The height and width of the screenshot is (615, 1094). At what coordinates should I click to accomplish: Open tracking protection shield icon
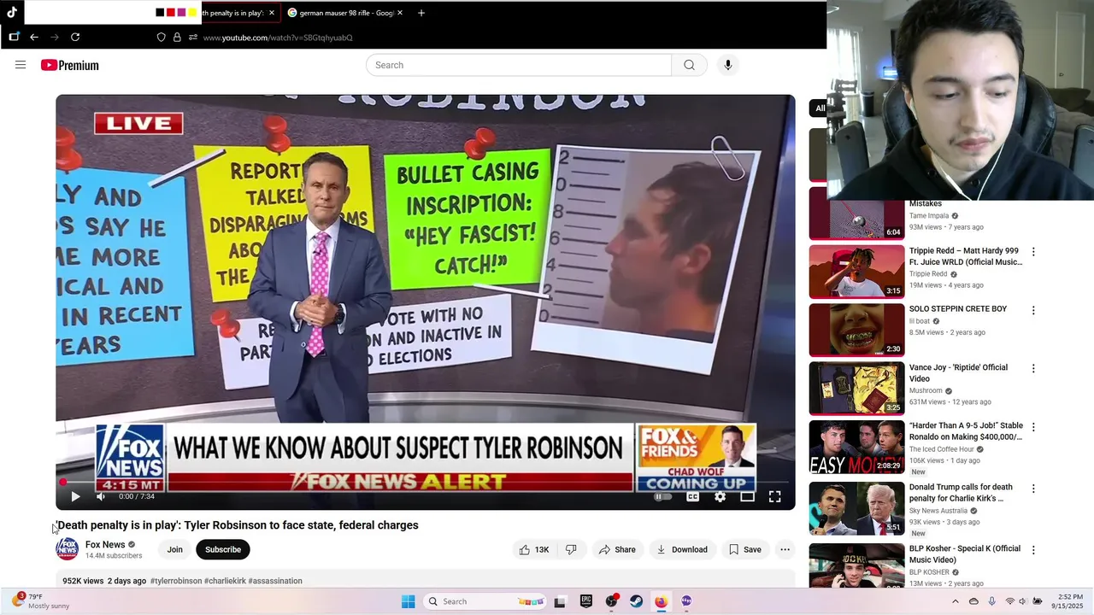coord(161,38)
